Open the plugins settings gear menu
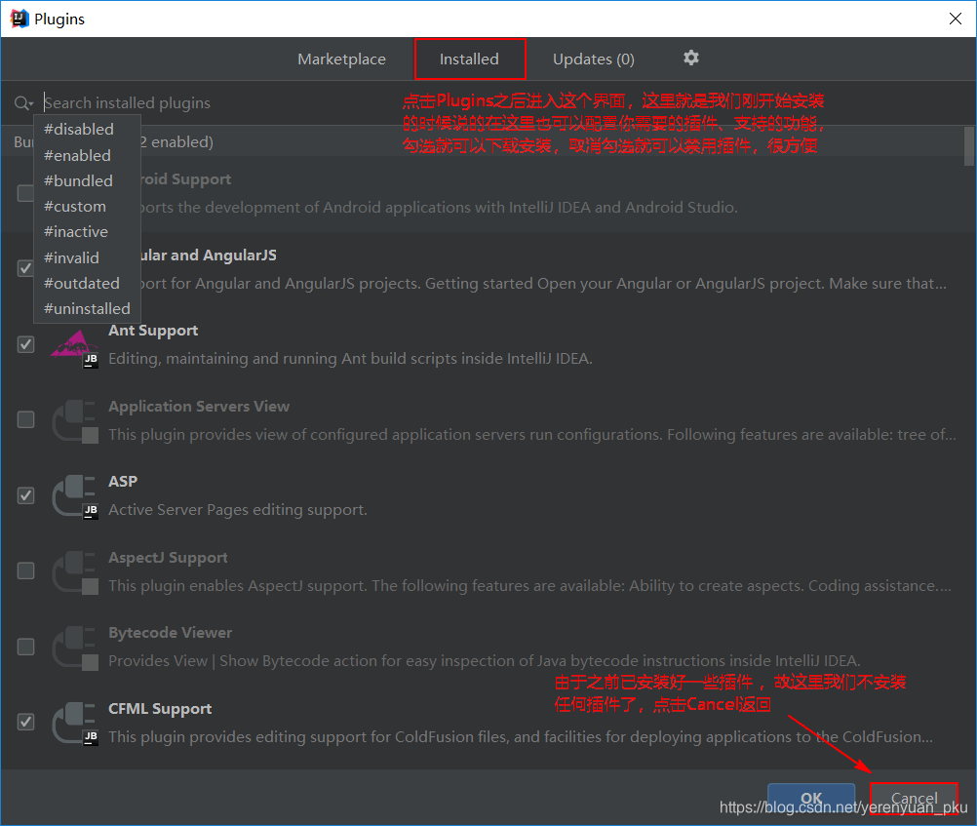977x826 pixels. click(690, 58)
